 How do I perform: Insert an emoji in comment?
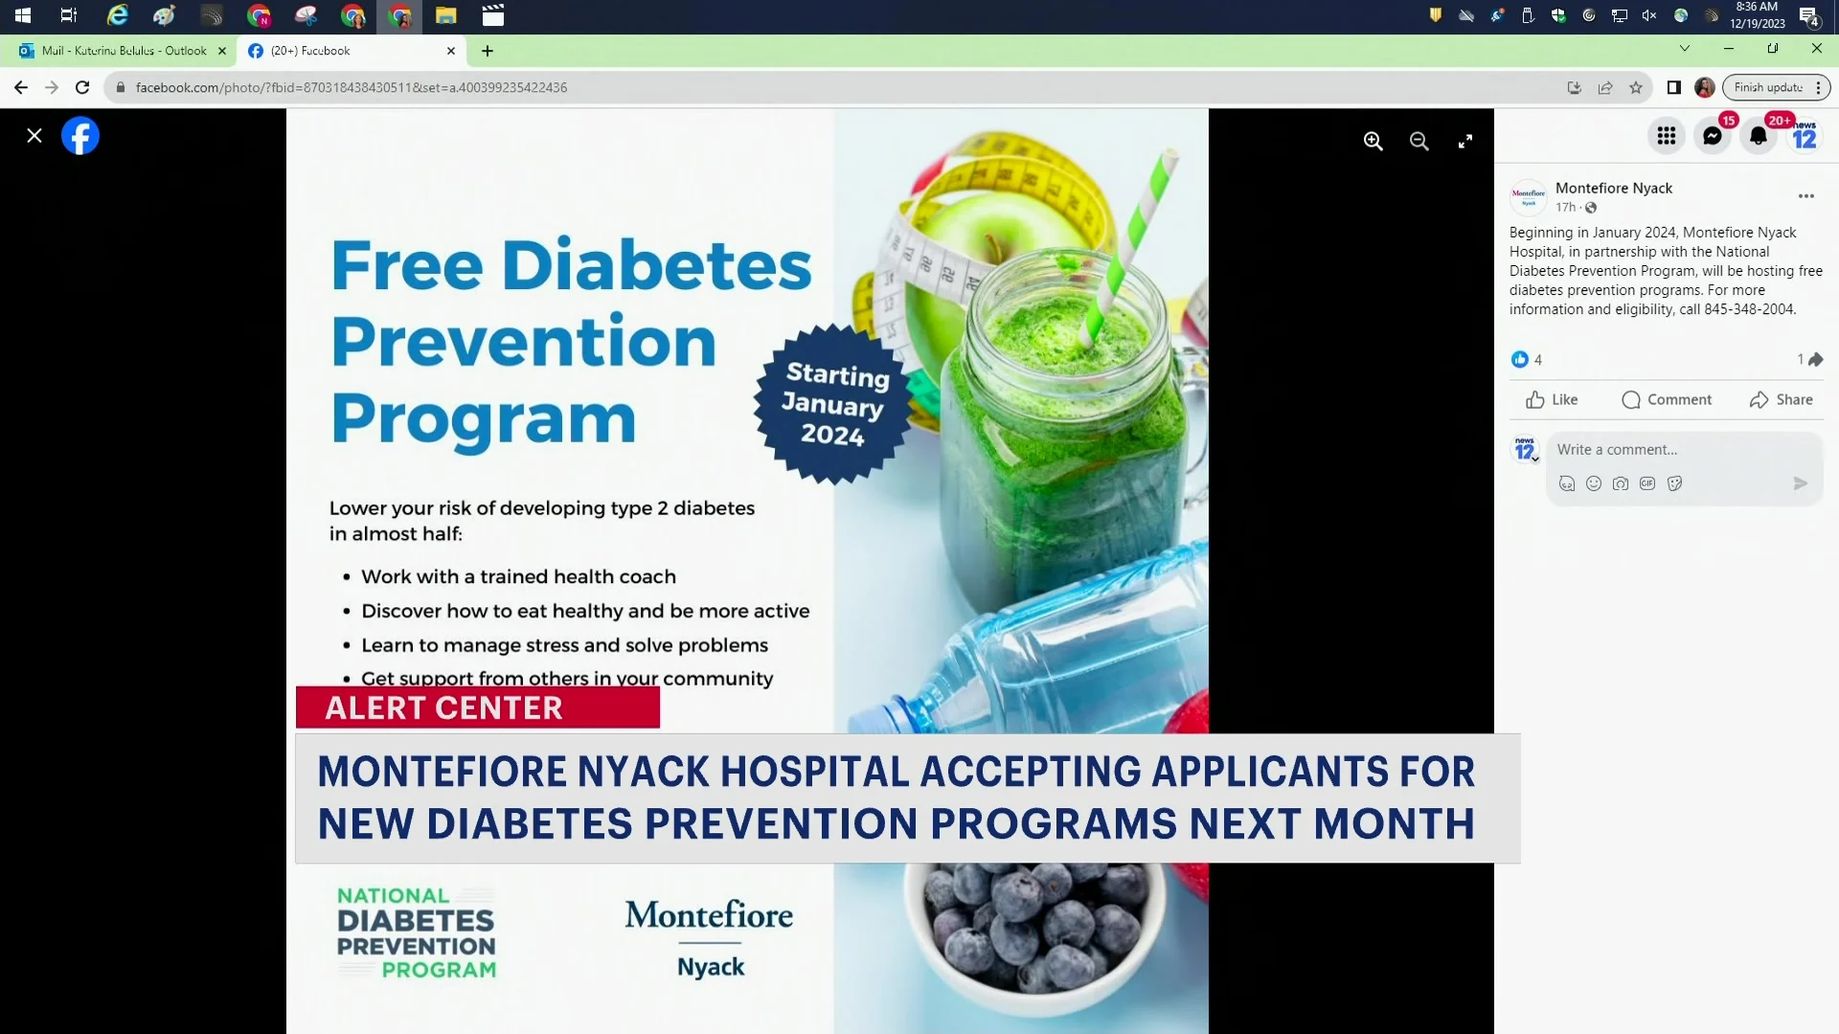click(x=1594, y=483)
